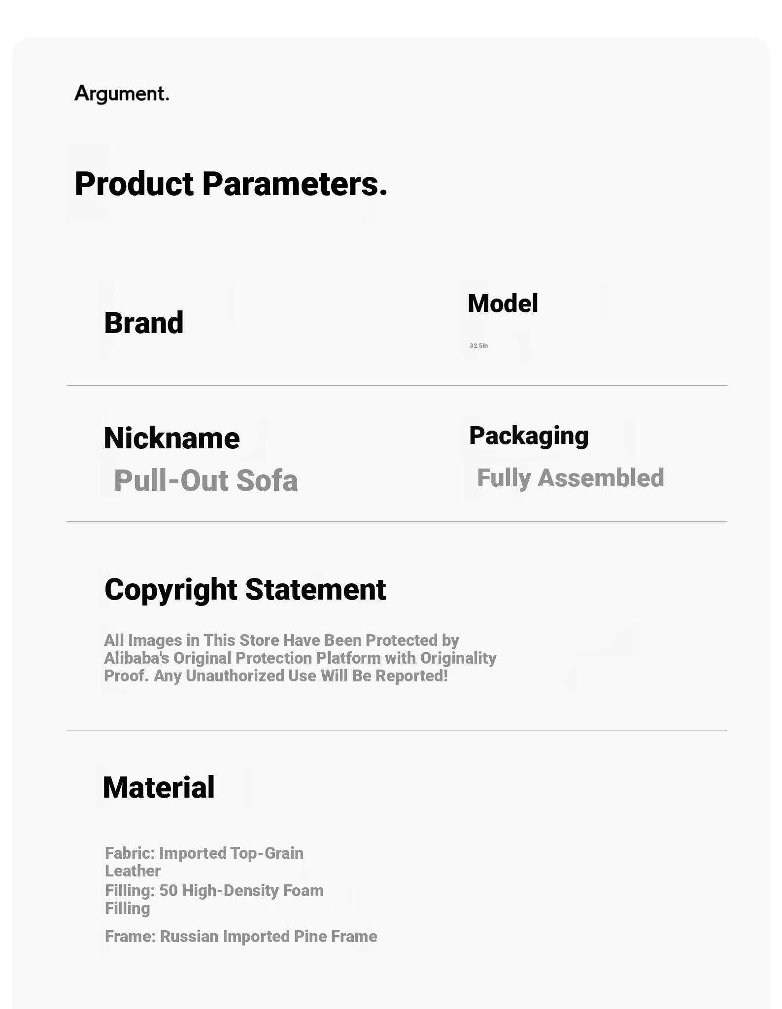Click the Argument. logo text
Viewport: 782px width, 1009px height.
pyautogui.click(x=122, y=94)
